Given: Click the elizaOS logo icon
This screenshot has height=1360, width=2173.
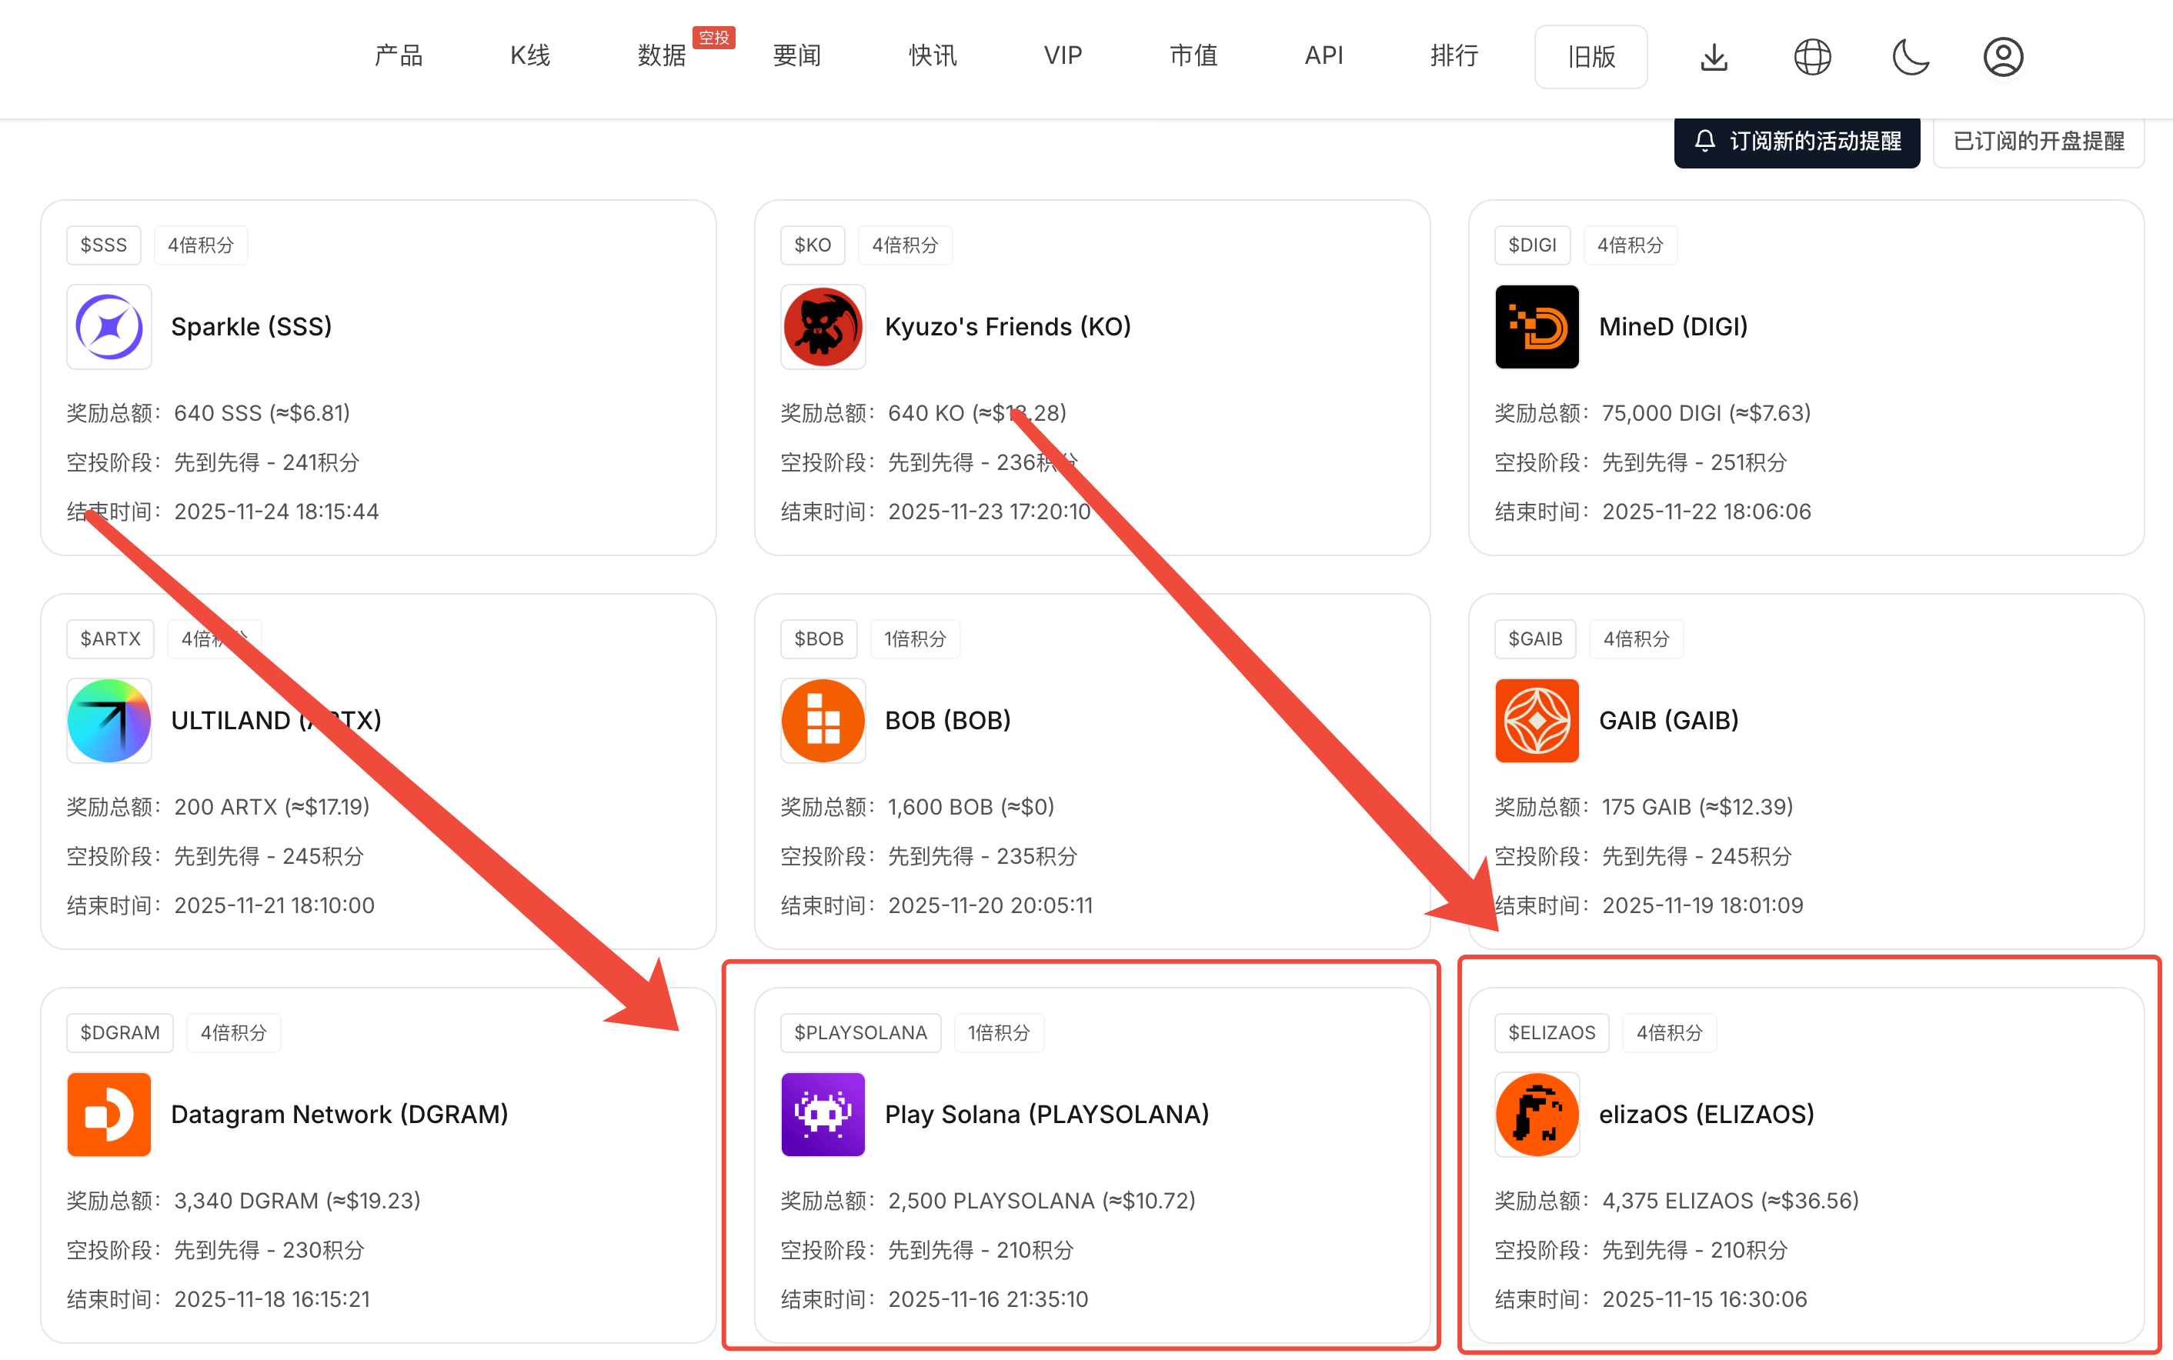Looking at the screenshot, I should (x=1537, y=1115).
